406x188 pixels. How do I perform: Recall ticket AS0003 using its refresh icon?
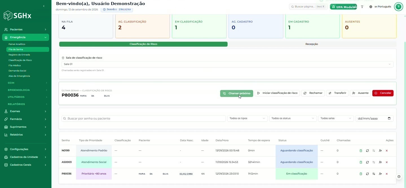(367, 162)
